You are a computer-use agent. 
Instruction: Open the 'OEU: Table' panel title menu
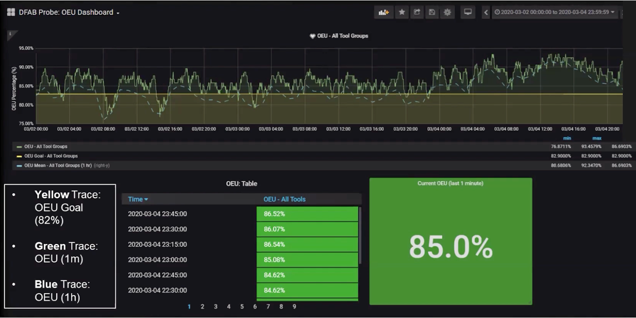(x=241, y=184)
